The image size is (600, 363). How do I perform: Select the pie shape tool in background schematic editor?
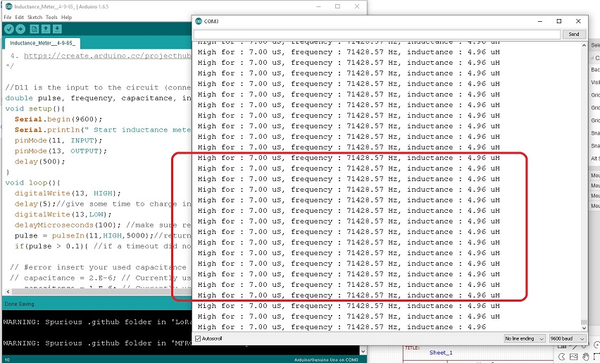coord(562,357)
